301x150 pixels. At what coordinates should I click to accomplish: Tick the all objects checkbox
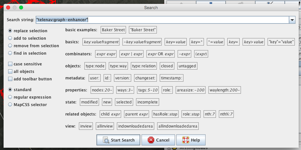point(10,72)
